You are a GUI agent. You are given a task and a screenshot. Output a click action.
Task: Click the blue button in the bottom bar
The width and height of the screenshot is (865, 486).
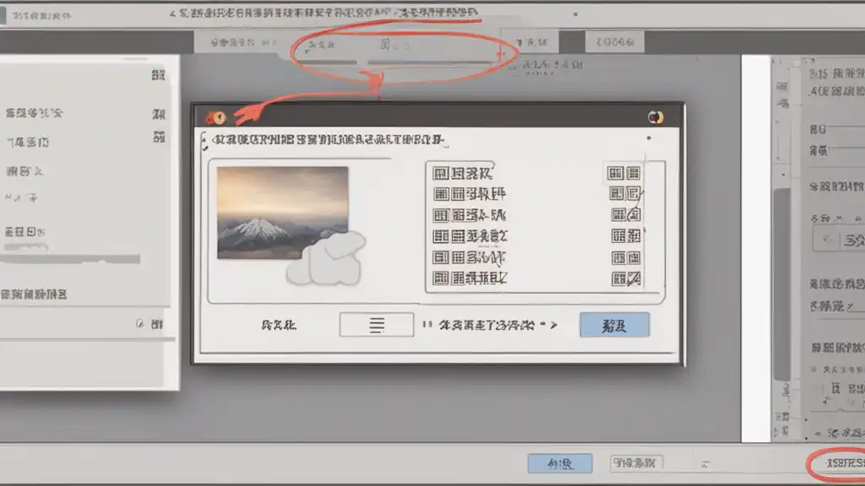click(560, 463)
